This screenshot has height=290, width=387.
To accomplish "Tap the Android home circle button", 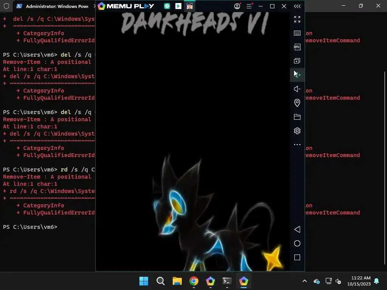I will pyautogui.click(x=297, y=244).
